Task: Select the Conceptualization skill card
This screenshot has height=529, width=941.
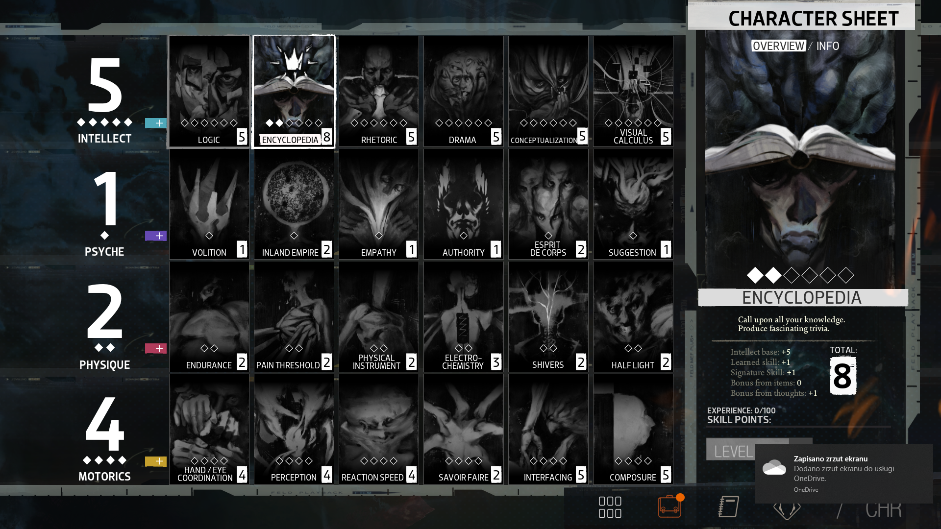Action: 548,91
